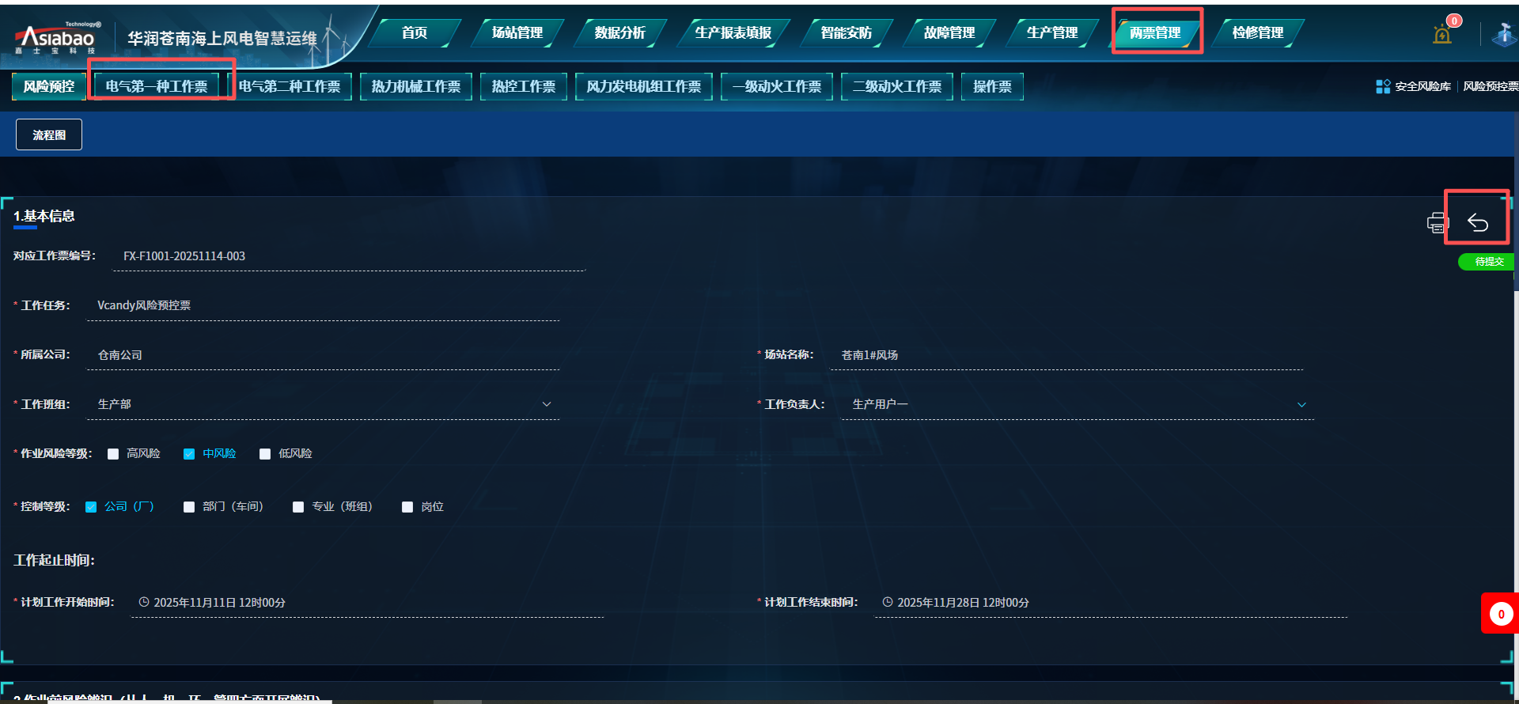1519x704 pixels.
Task: Click the red floating badge showing 0
Action: tap(1501, 614)
